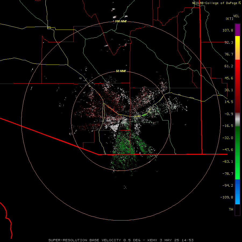Select the -94.2 scale value
Viewport: 242px width, 242px height.
point(228,186)
